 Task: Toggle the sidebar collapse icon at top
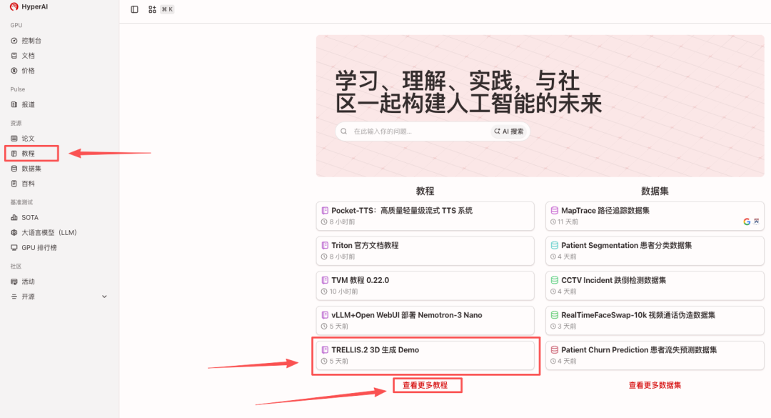[x=134, y=9]
